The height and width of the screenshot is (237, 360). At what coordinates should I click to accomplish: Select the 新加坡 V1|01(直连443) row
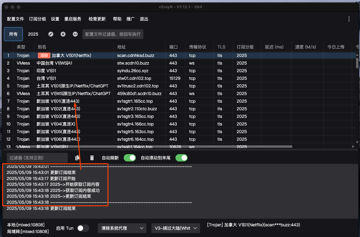click(179, 101)
